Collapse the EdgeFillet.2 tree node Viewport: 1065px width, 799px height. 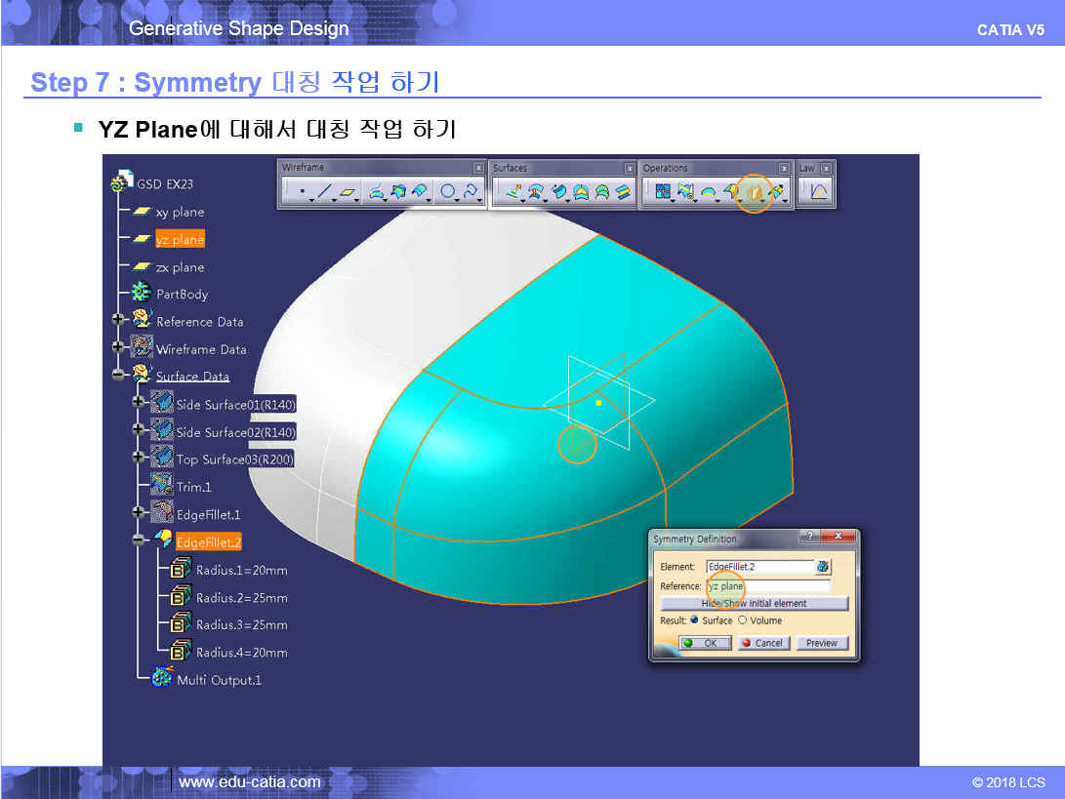(139, 541)
